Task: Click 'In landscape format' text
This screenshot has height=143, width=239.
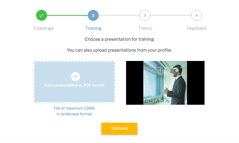Action: point(74,114)
